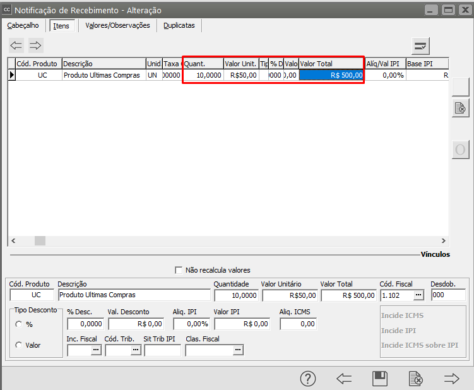This screenshot has width=474, height=390.
Task: Click the checklist icon above the grid
Action: click(420, 45)
